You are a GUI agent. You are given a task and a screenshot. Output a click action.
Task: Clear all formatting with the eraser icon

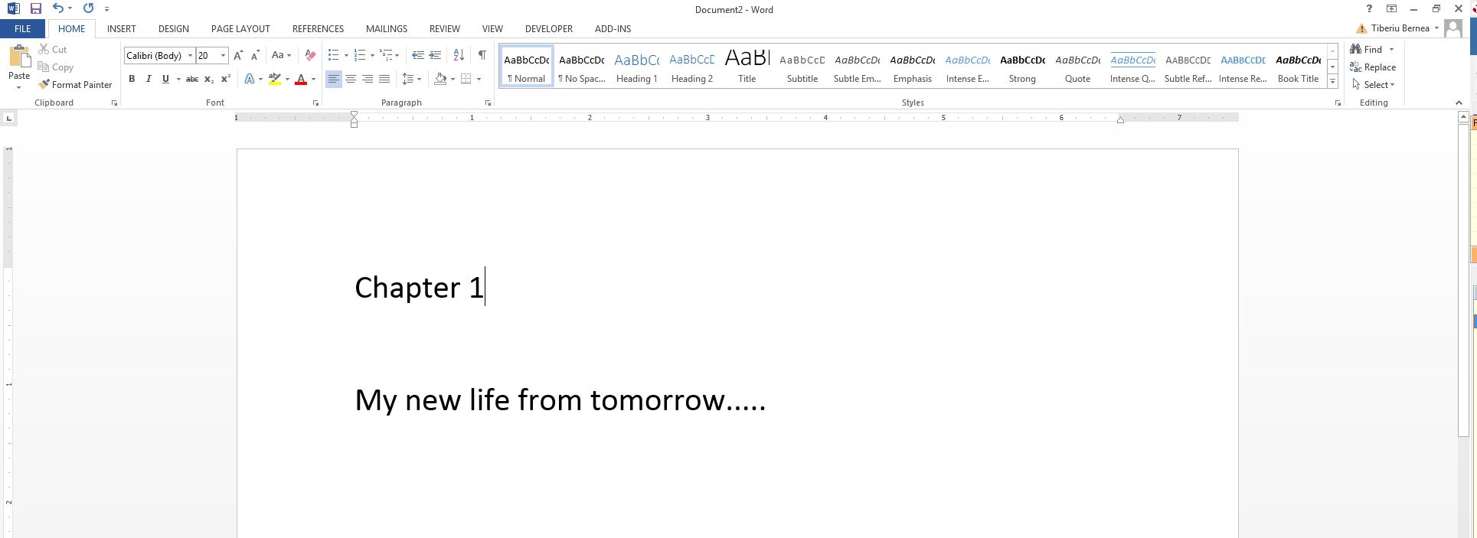coord(310,55)
